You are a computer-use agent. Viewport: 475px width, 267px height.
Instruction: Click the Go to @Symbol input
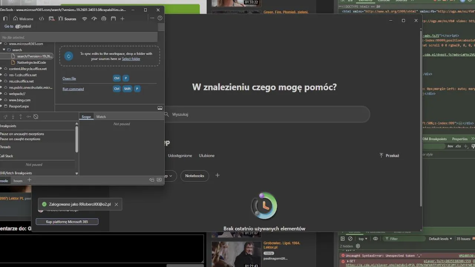(79, 26)
